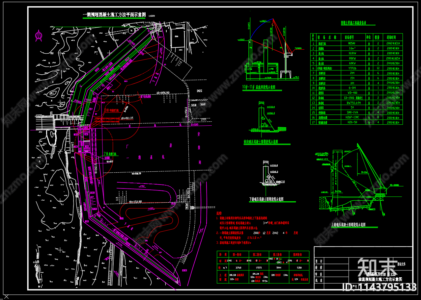Click the 单位 column header
The image size is (421, 300).
click(369, 37)
